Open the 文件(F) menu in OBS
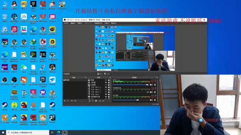Viewport: 241px width, 135px height. [66, 23]
